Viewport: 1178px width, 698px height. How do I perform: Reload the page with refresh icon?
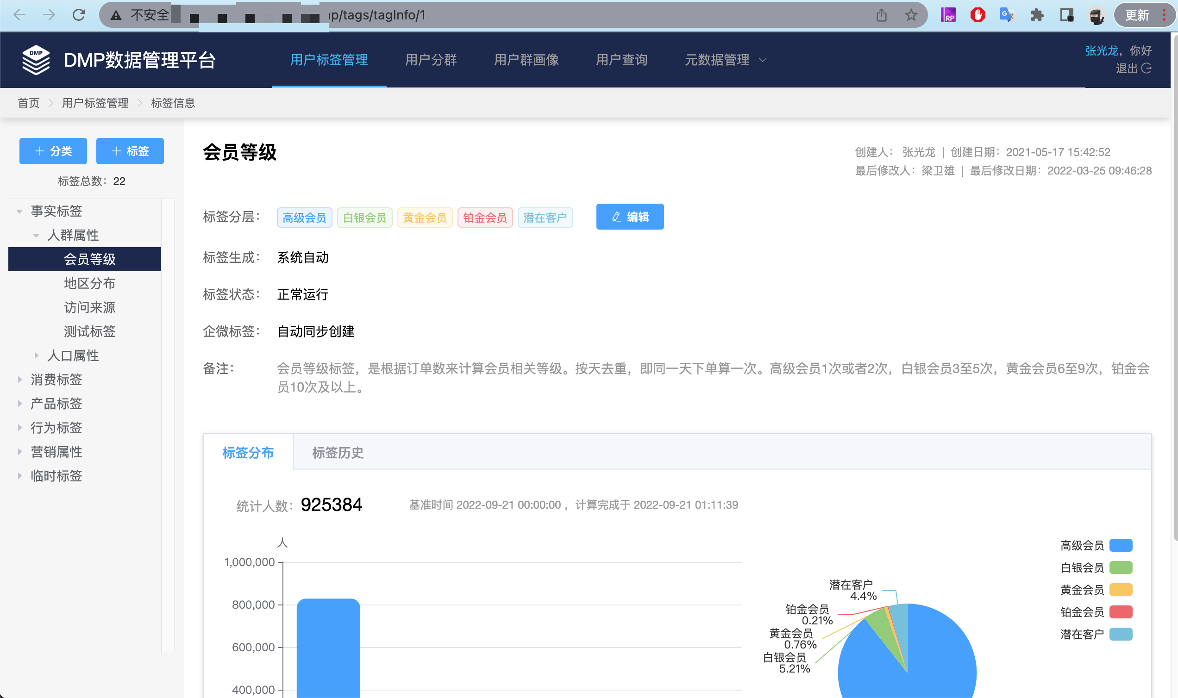tap(79, 15)
